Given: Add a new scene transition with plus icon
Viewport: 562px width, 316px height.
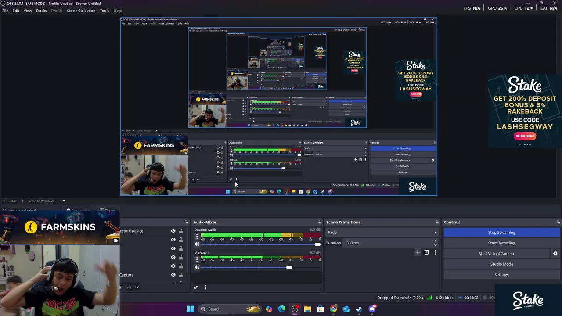Looking at the screenshot, I should coord(418,252).
